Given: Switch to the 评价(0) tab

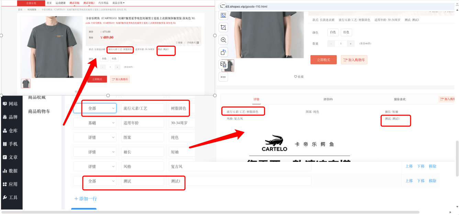Looking at the screenshot, I should pos(328,99).
